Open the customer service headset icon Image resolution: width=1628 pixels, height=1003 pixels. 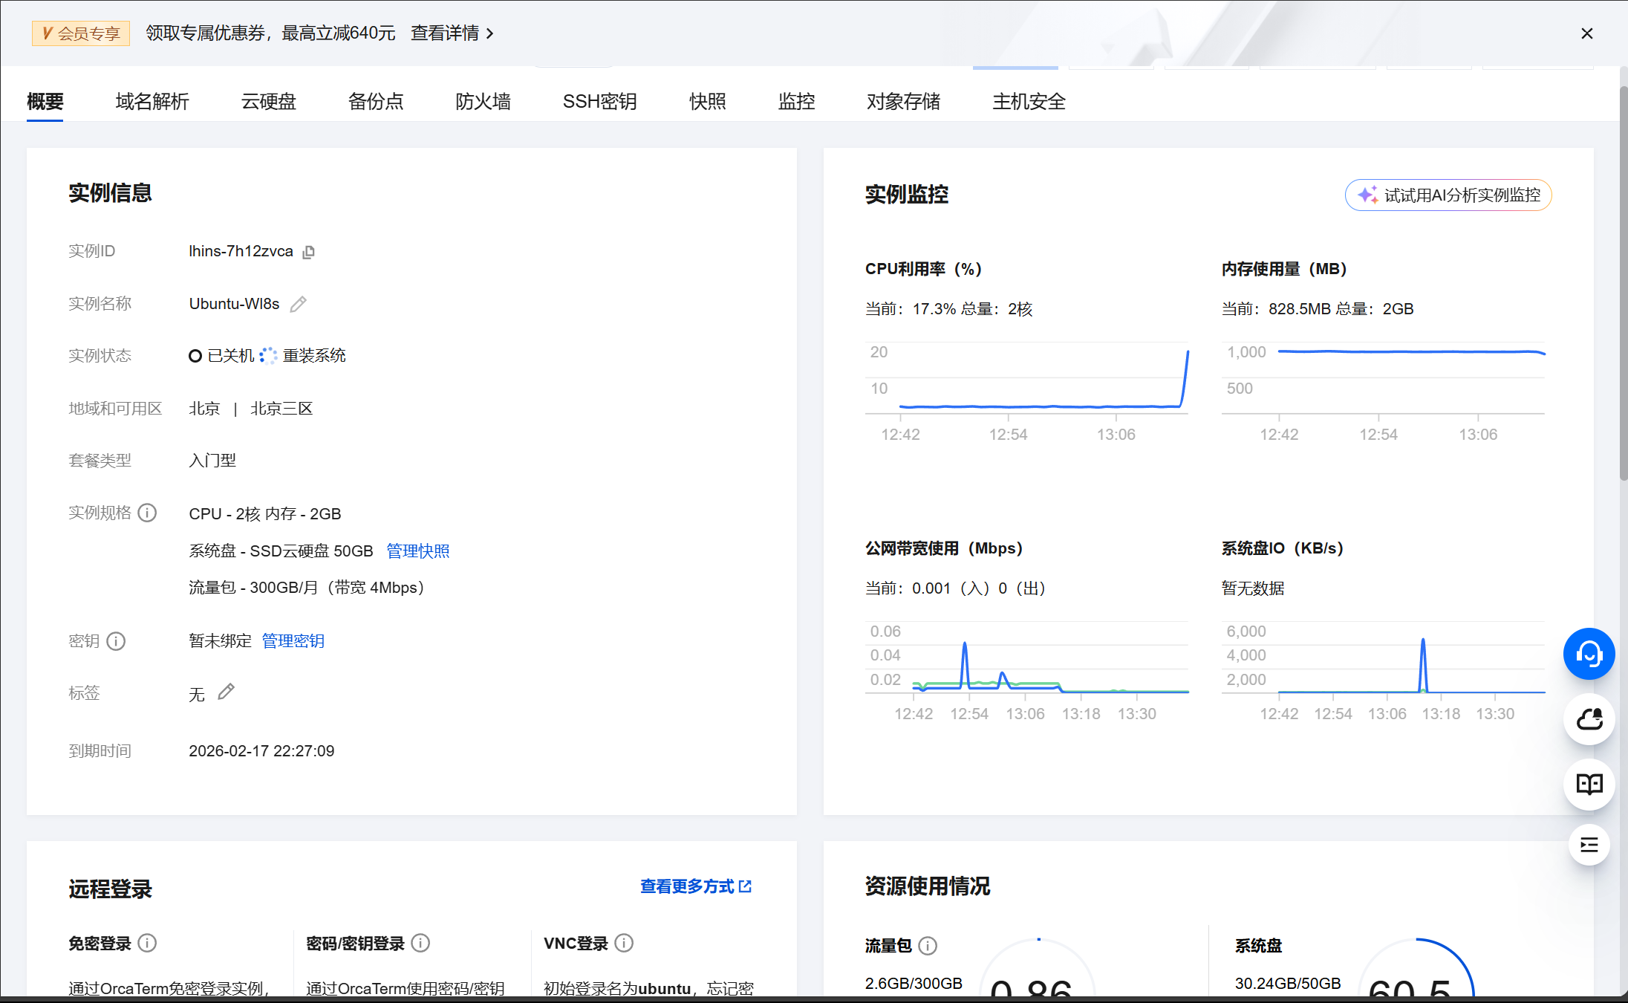(1589, 654)
